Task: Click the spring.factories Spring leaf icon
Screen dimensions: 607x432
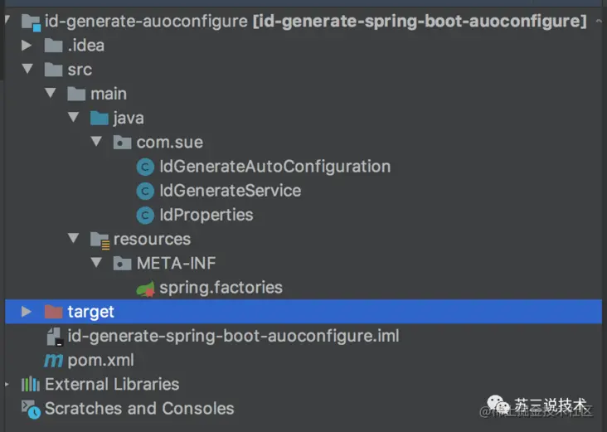Action: click(x=146, y=288)
